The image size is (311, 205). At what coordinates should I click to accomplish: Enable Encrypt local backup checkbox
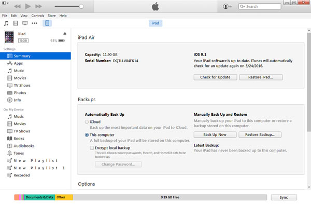point(92,148)
